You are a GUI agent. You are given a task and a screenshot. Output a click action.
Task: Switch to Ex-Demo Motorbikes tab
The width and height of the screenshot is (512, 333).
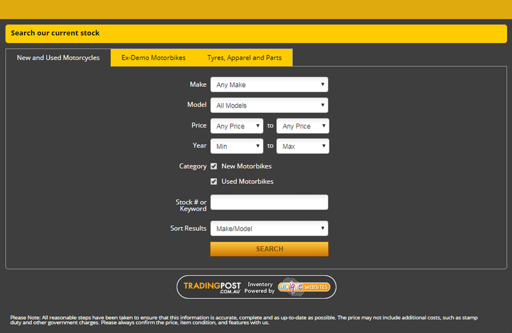point(153,58)
